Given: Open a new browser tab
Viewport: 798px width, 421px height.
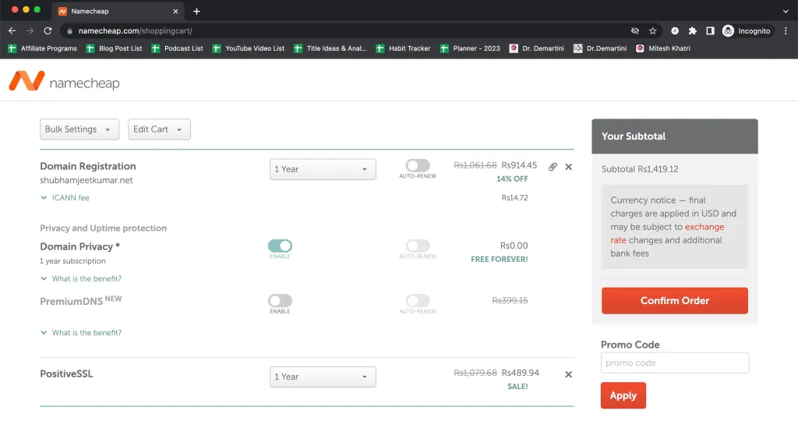Looking at the screenshot, I should (x=196, y=11).
